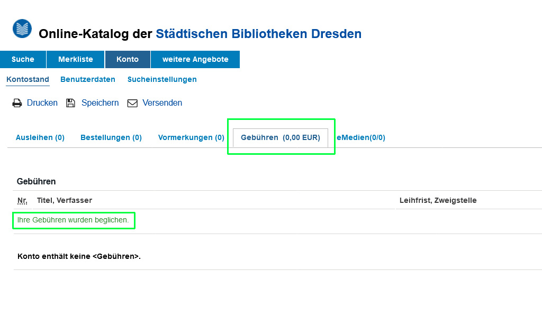This screenshot has width=542, height=317.
Task: Click the library book logo icon
Action: click(22, 29)
